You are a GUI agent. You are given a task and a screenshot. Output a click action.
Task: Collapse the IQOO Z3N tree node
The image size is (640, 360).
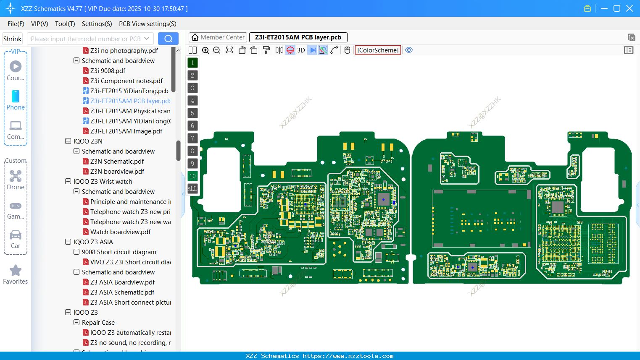click(x=68, y=141)
